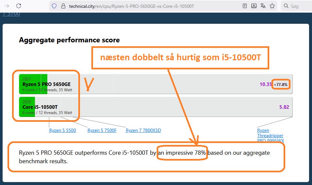Open tracking protection shield icon

pos(54,6)
